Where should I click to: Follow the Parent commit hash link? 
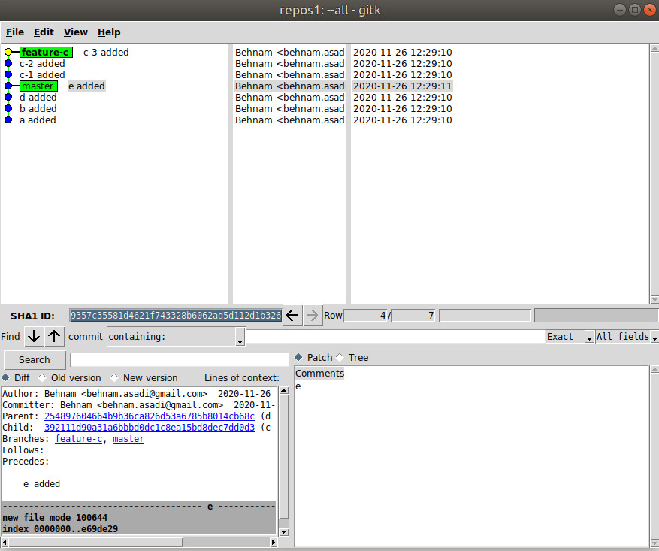[x=149, y=416]
